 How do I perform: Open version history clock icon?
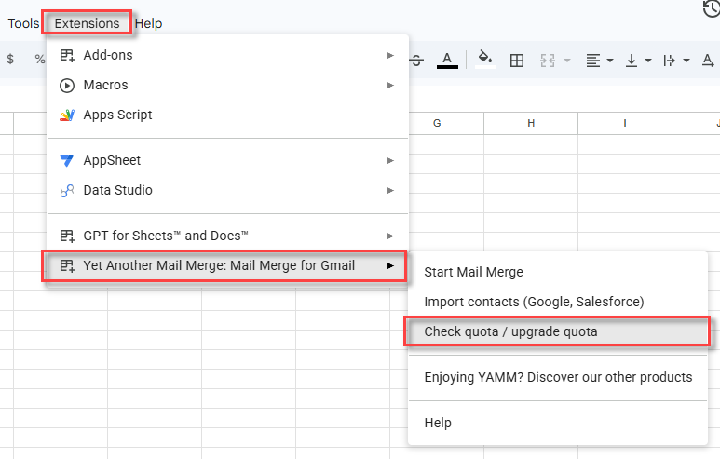(x=712, y=8)
